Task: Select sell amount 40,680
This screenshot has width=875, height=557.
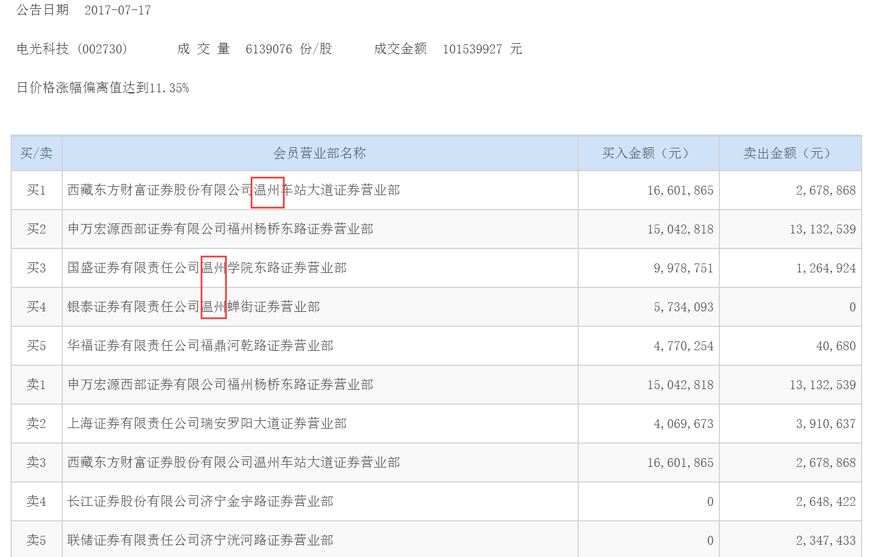Action: (836, 346)
